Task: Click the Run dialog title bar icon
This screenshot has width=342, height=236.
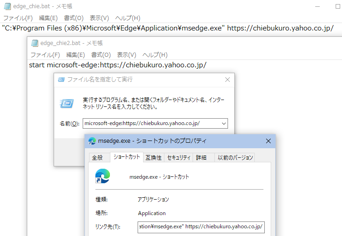Action: [x=61, y=80]
